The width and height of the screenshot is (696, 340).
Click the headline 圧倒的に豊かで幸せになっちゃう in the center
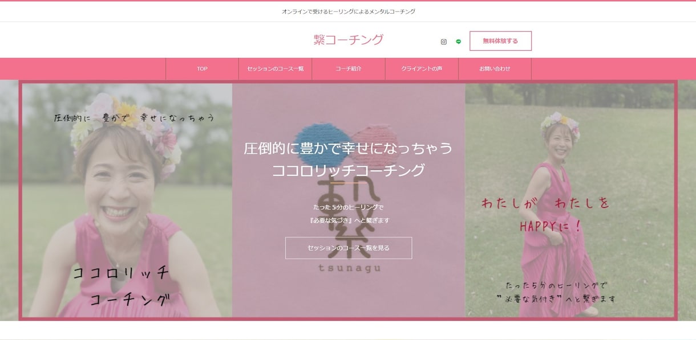pos(349,149)
